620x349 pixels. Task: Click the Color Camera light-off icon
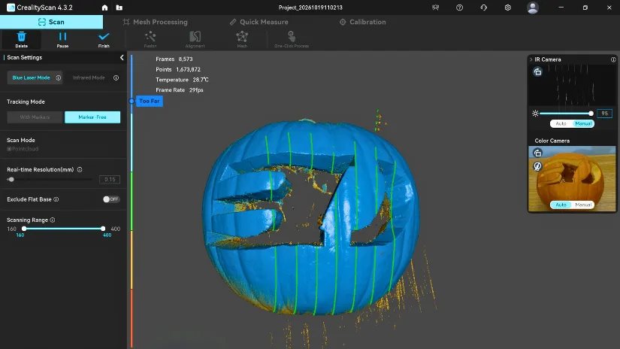pyautogui.click(x=537, y=166)
